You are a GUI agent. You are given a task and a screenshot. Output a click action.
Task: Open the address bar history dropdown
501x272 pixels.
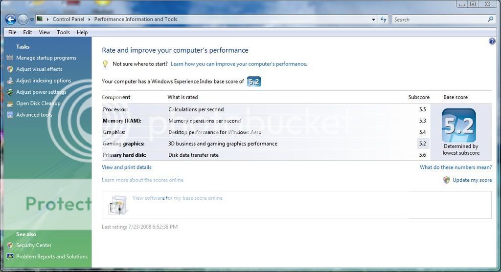coord(373,20)
